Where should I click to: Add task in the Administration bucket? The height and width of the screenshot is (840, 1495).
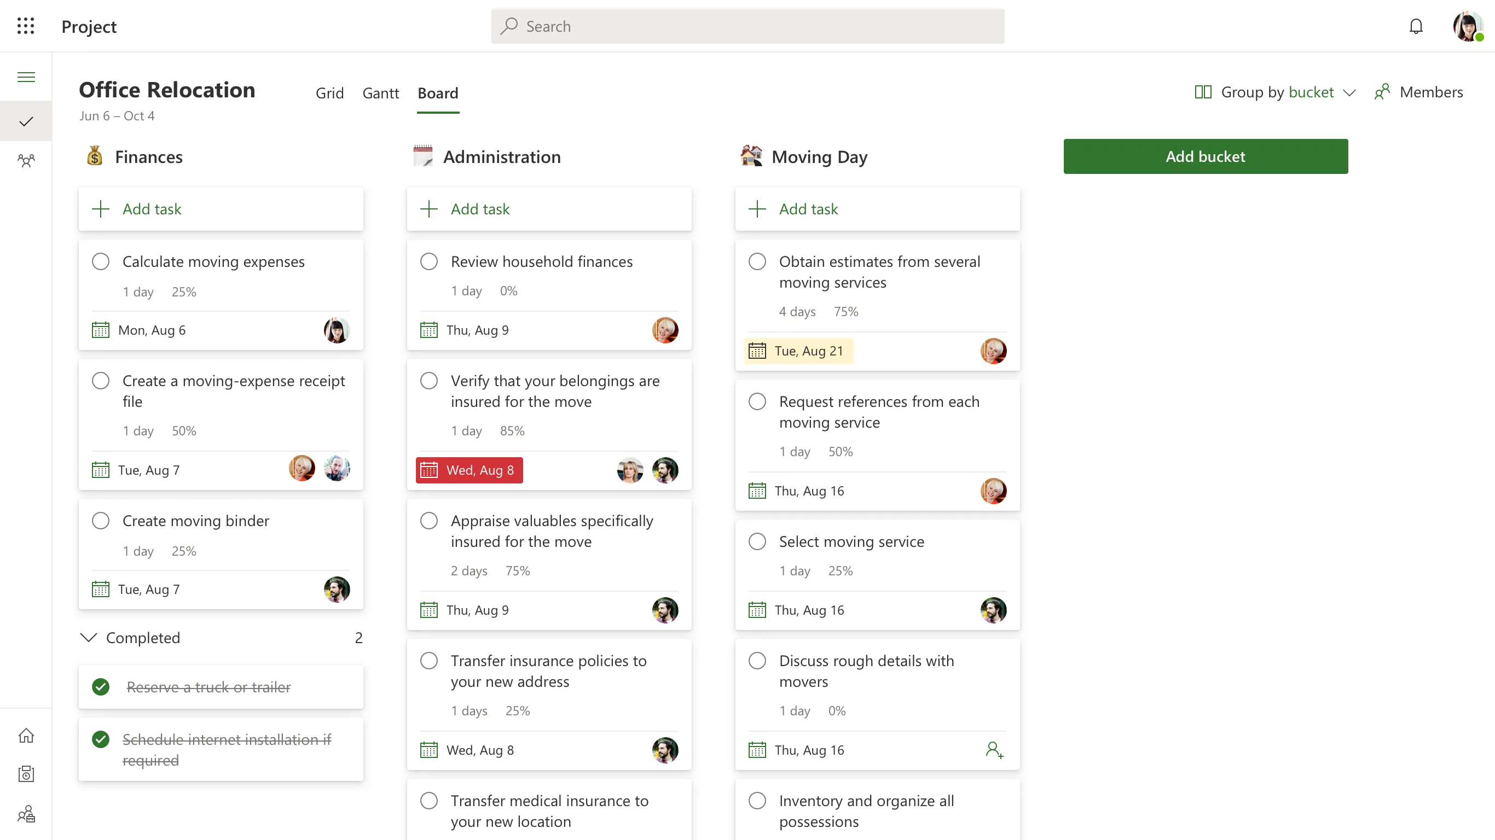point(549,209)
